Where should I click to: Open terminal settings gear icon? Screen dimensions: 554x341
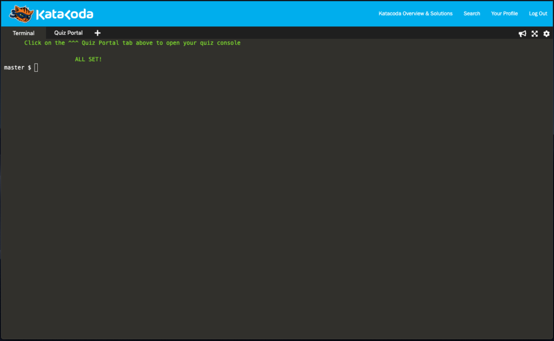pyautogui.click(x=546, y=34)
